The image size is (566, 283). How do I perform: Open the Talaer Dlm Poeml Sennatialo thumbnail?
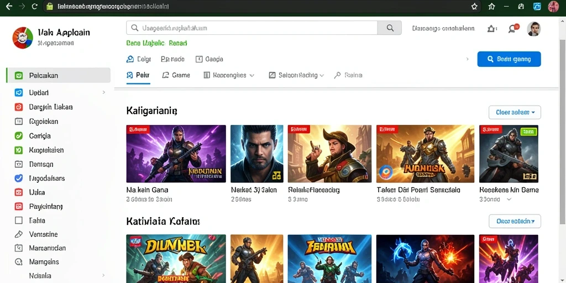coord(425,154)
